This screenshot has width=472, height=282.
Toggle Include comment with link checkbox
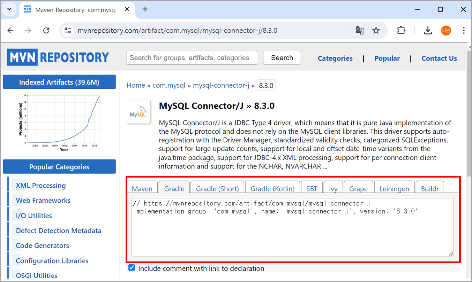tap(132, 268)
